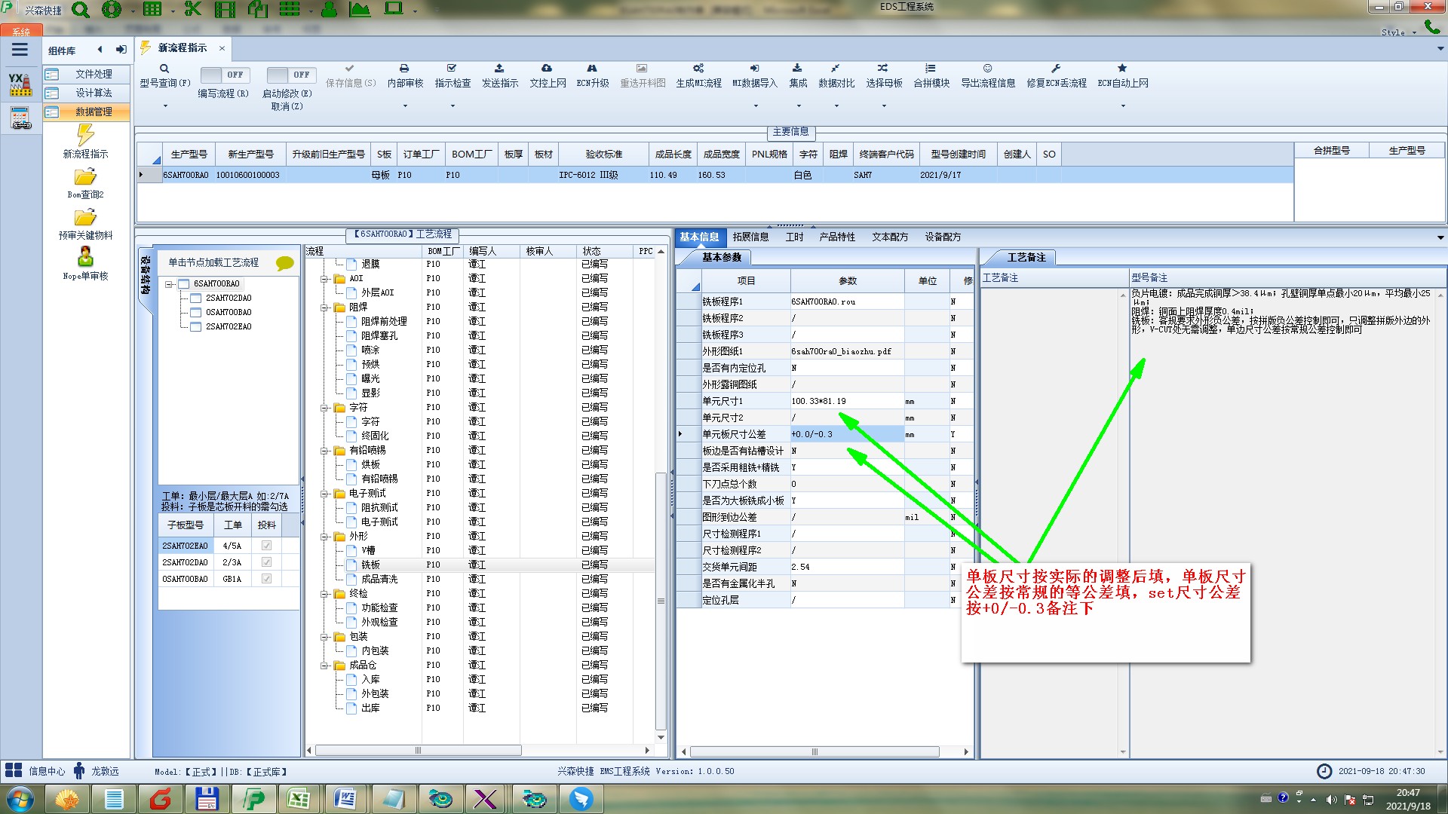
Task: Open the Bom查询2 folder icon
Action: [85, 177]
